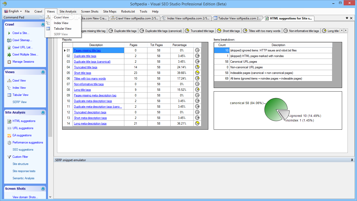Open the Robots.txt menu

click(x=128, y=12)
